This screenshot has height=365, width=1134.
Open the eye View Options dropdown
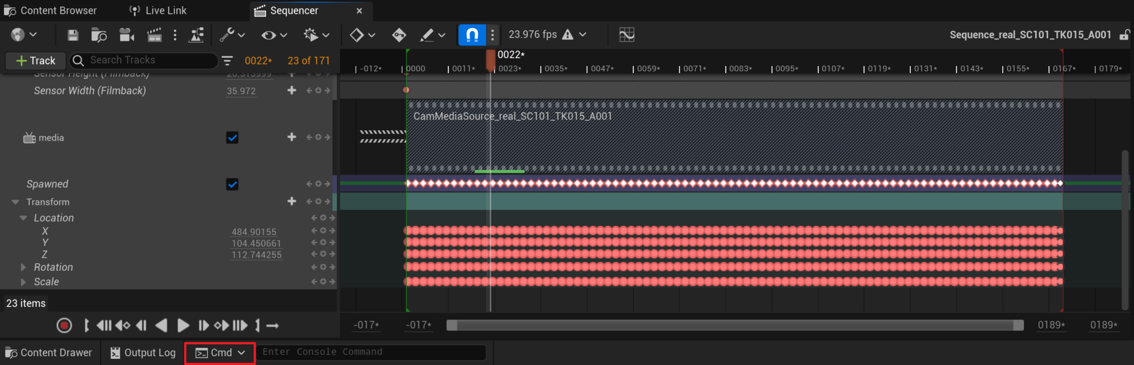(x=274, y=35)
